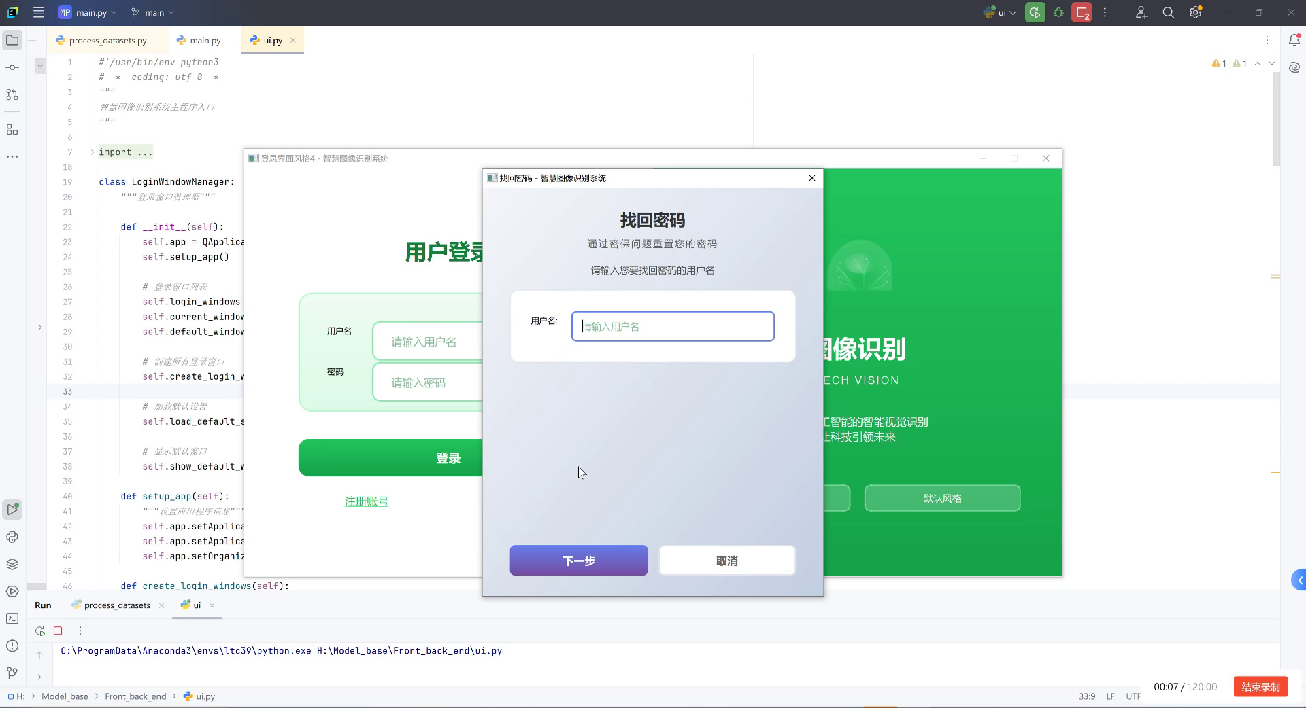Screen dimensions: 1306x708
Task: Stop recording with 结束录制
Action: [1260, 687]
